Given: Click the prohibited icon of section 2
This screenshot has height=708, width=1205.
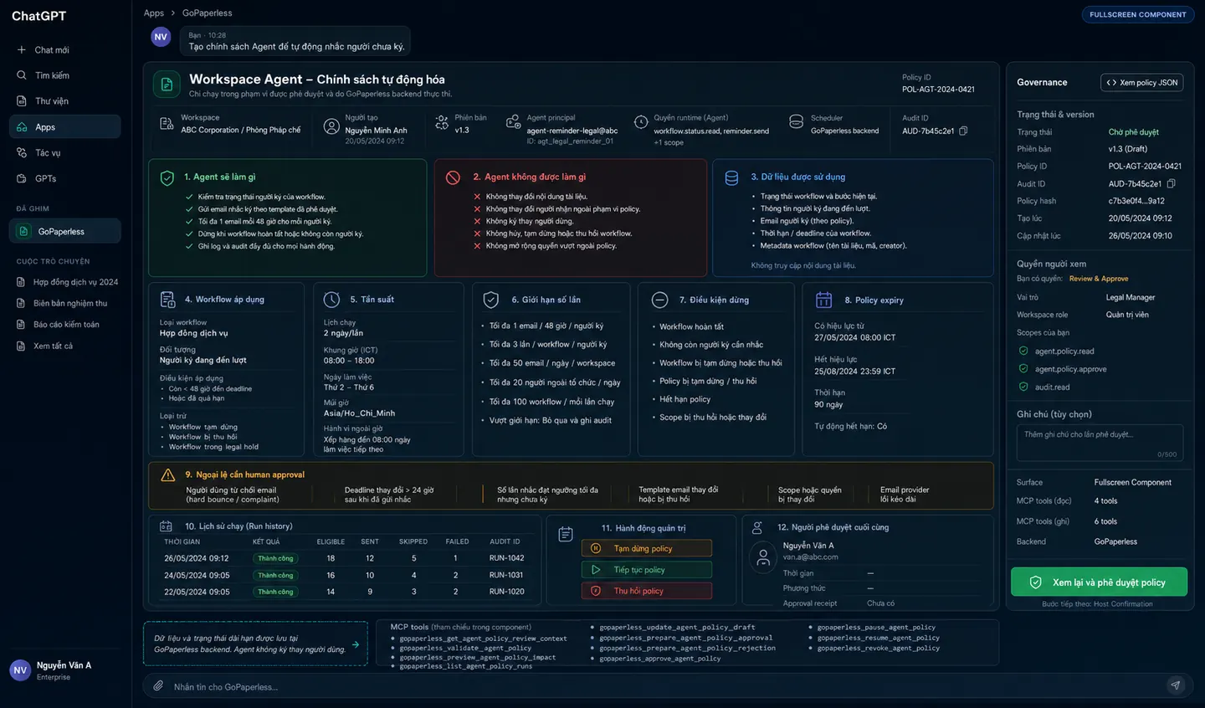Looking at the screenshot, I should point(453,177).
